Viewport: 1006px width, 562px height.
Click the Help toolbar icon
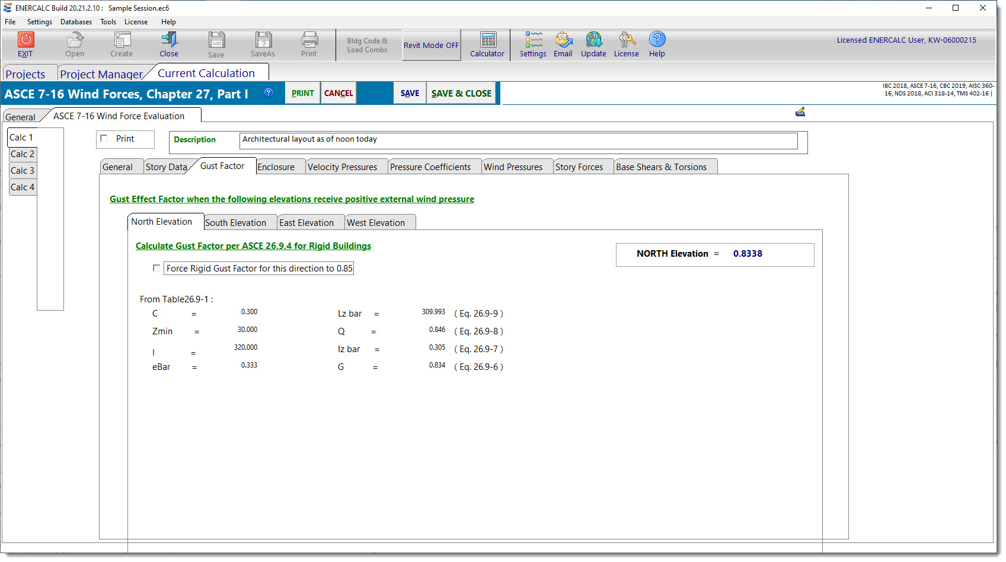pos(657,40)
